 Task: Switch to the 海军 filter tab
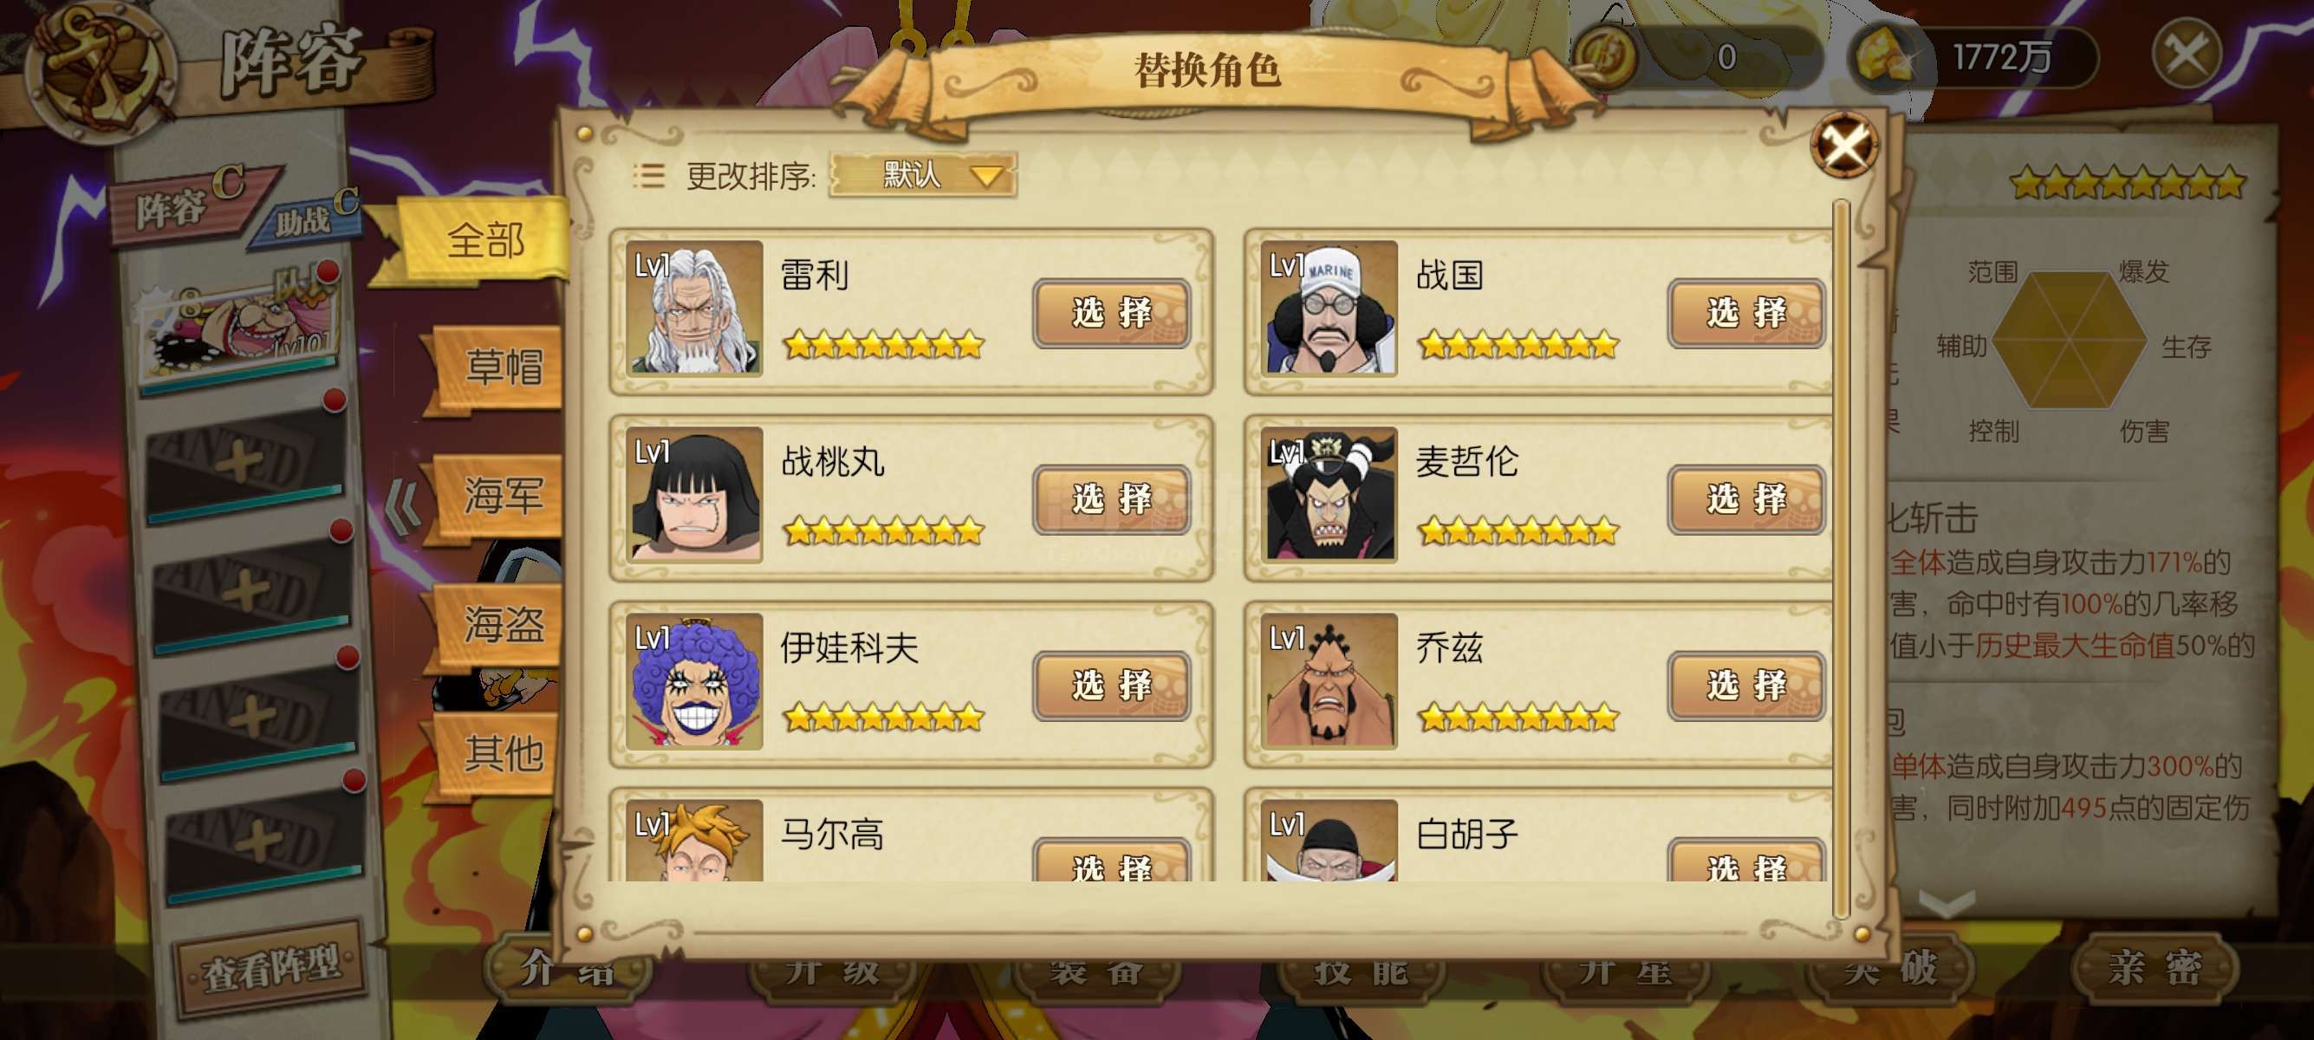coord(499,495)
